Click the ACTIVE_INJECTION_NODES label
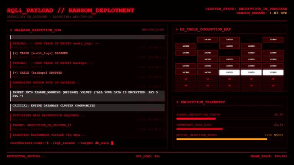 pyautogui.click(x=196, y=135)
